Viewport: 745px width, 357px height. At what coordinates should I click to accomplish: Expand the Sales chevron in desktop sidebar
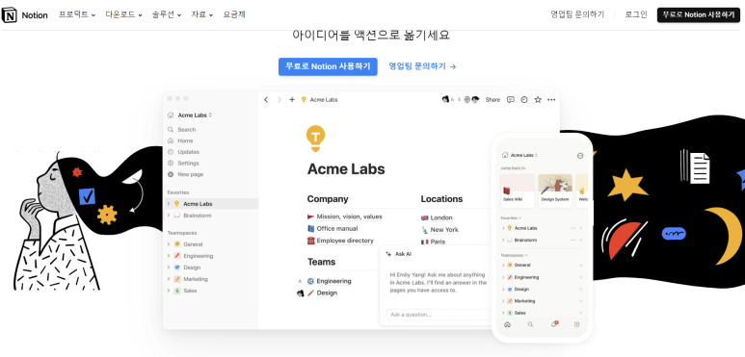tap(169, 291)
